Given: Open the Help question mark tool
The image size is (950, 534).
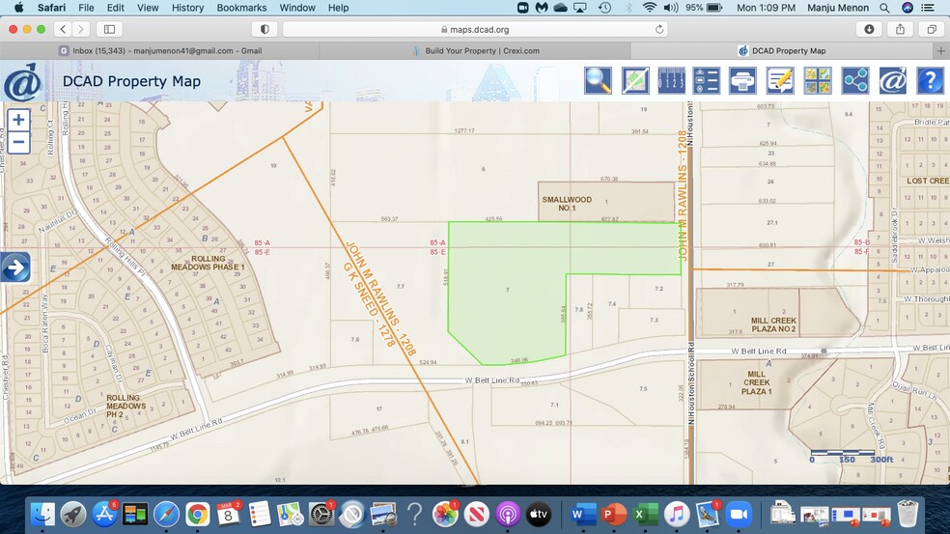Looking at the screenshot, I should pyautogui.click(x=930, y=80).
